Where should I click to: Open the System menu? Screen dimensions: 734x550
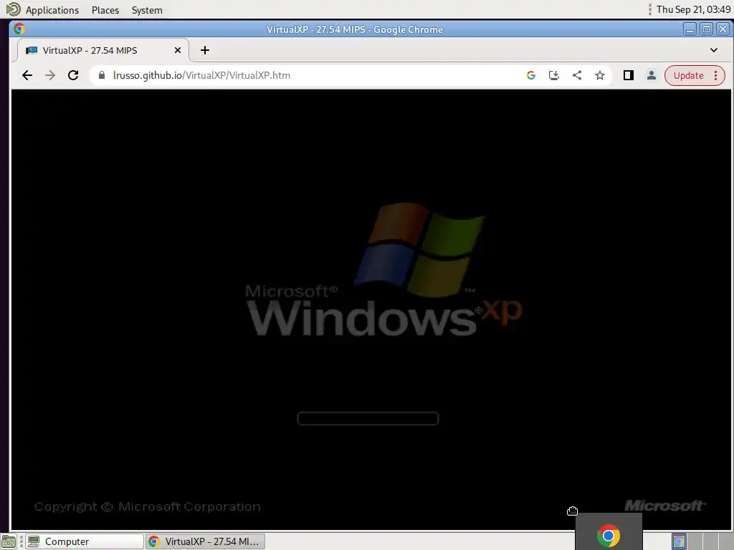[147, 10]
